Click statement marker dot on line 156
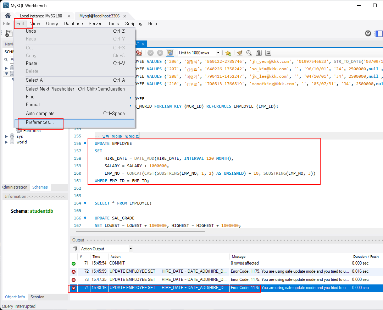Screen dimensions: 383x310 tap(85, 143)
